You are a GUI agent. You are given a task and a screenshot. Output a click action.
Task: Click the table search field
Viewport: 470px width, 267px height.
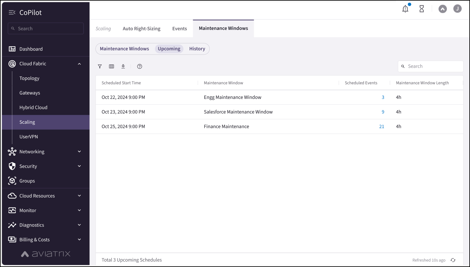tap(433, 66)
